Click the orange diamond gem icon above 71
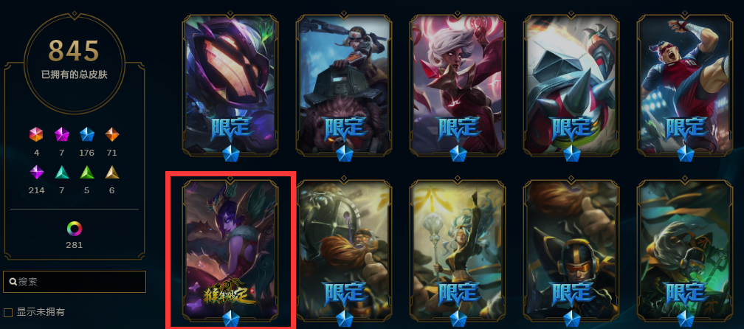This screenshot has width=744, height=329. pyautogui.click(x=112, y=135)
